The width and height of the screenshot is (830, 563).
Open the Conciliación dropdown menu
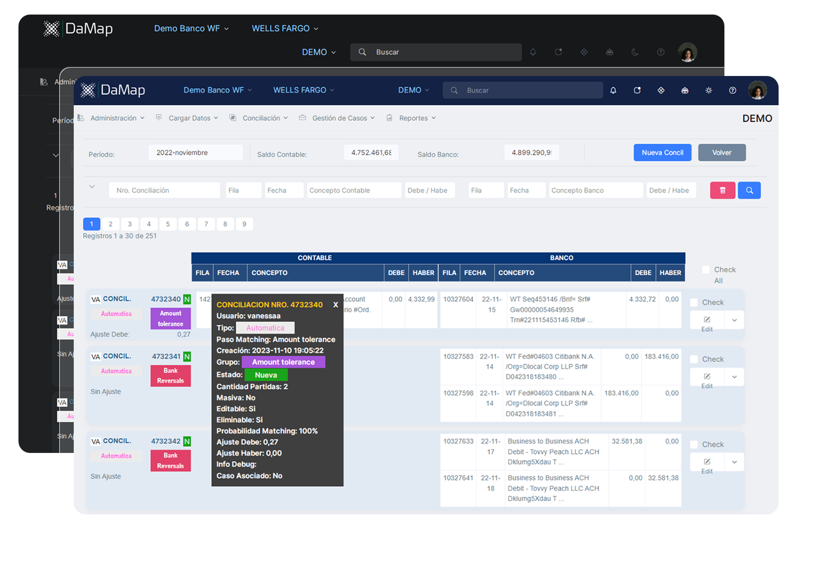[x=261, y=118]
